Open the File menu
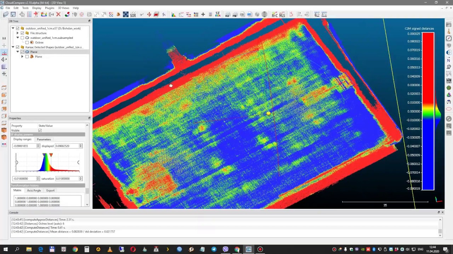Image resolution: width=453 pixels, height=254 pixels. 8,8
